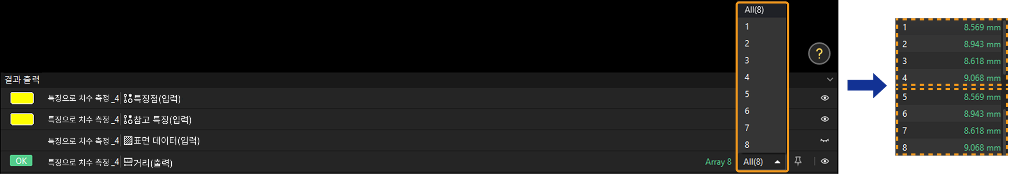Click the feature point icon beside 특징점(입력)
The height and width of the screenshot is (174, 1020).
click(x=128, y=98)
